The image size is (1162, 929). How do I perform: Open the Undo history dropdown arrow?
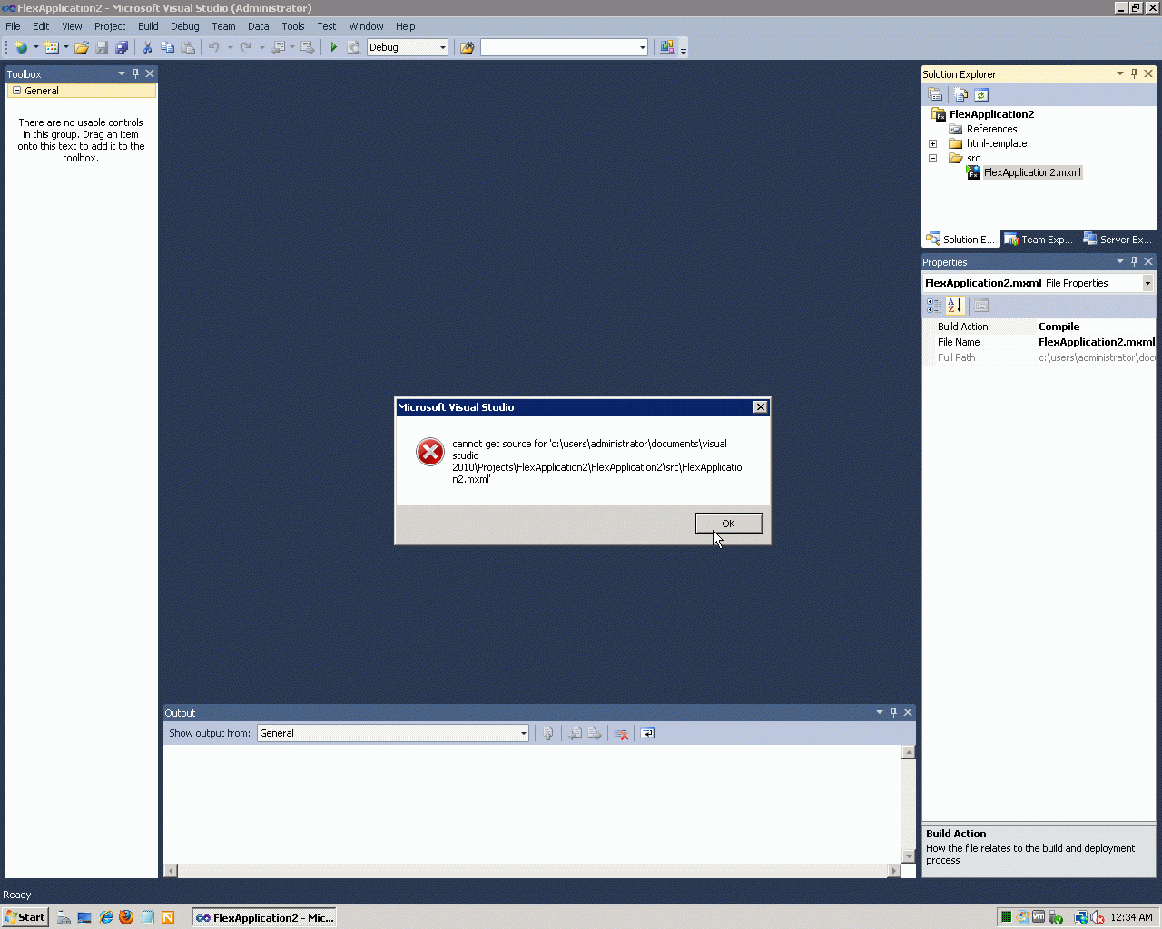[x=231, y=47]
